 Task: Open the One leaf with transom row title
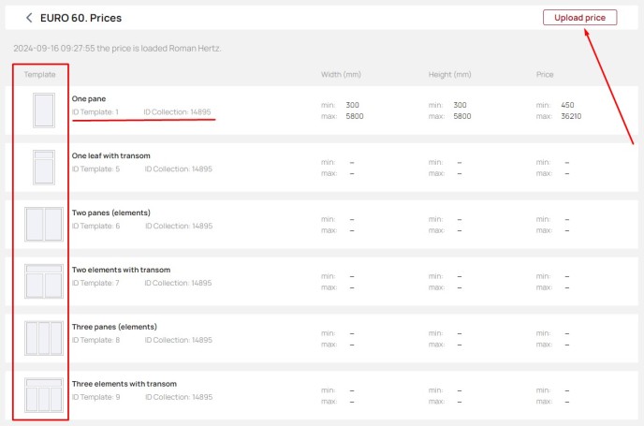pyautogui.click(x=110, y=155)
